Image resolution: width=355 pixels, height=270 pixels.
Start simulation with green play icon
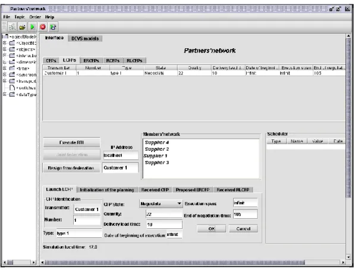click(32, 27)
